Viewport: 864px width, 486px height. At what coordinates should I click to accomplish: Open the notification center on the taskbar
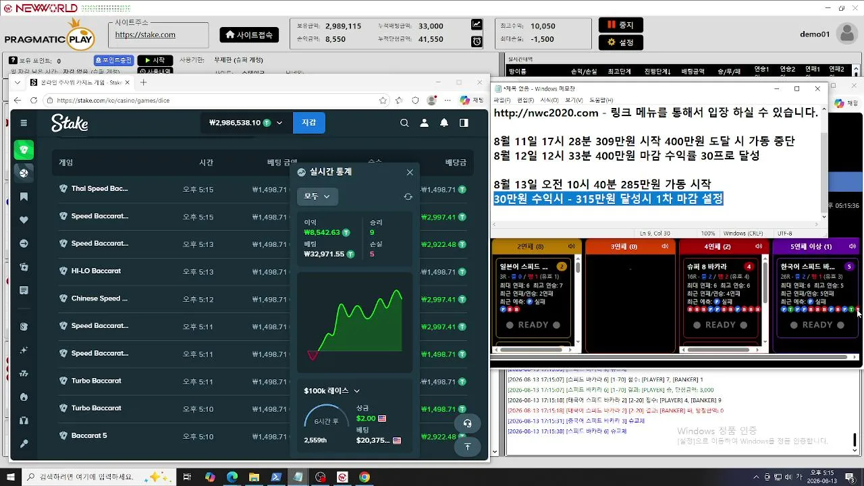pyautogui.click(x=849, y=477)
